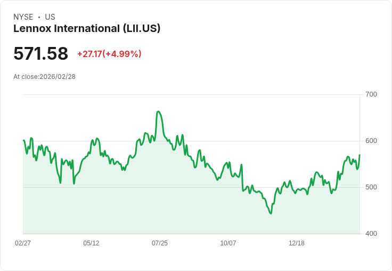Select the 12/18 date on x-axis
Image resolution: width=392 pixels, height=271 pixels.
pos(297,243)
